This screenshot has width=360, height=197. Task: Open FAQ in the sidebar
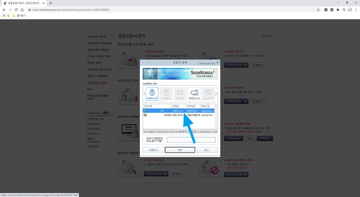click(x=90, y=89)
